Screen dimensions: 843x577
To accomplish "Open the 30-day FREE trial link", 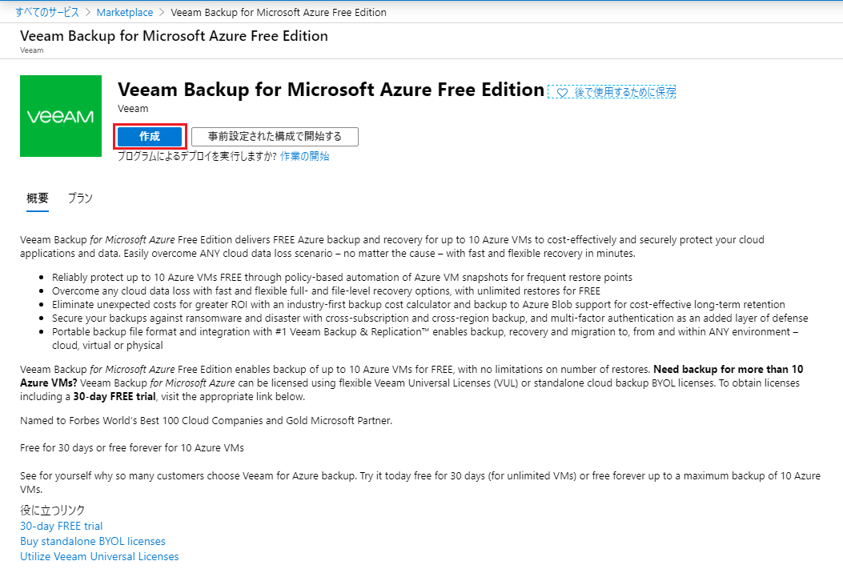I will (x=62, y=526).
